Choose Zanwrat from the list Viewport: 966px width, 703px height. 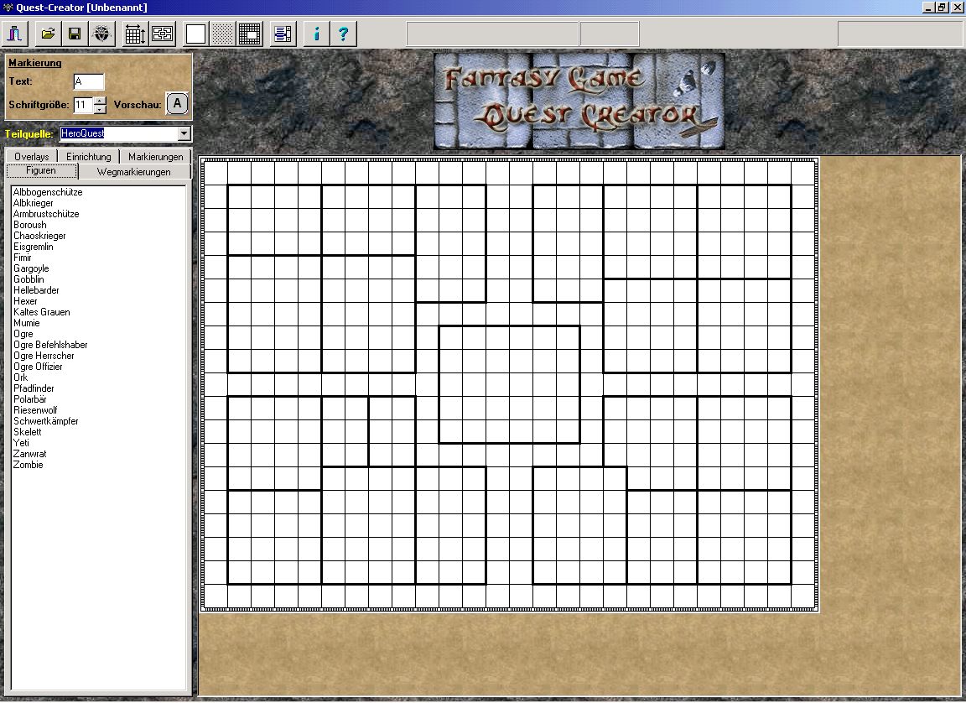tap(30, 454)
